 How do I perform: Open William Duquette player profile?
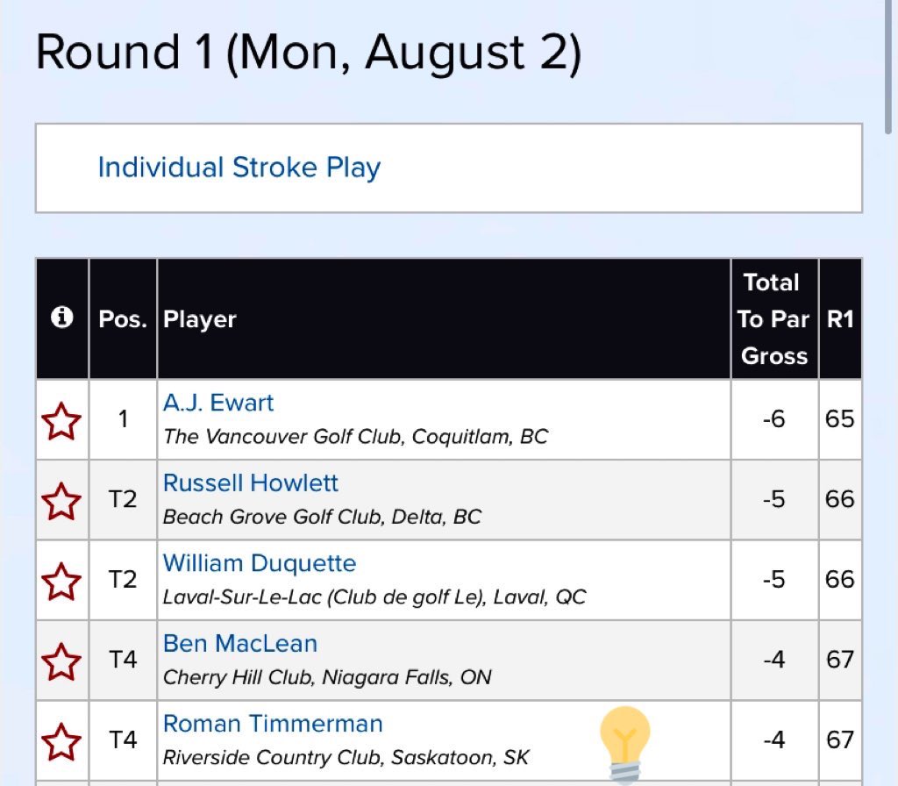260,563
